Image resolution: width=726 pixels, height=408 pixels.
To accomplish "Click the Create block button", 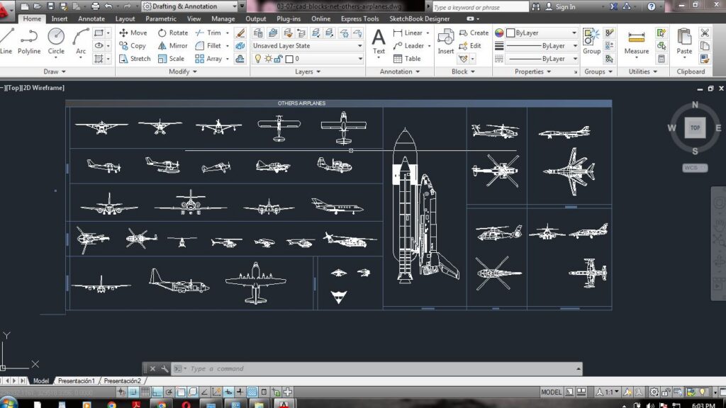I will click(474, 33).
